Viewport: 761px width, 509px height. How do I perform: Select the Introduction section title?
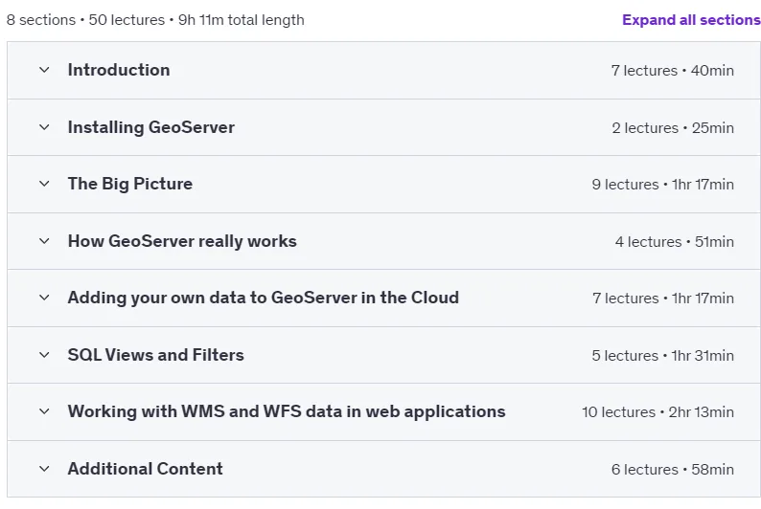(119, 70)
